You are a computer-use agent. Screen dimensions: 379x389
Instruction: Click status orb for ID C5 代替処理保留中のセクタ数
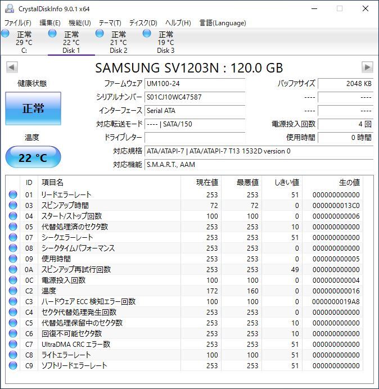[13, 323]
